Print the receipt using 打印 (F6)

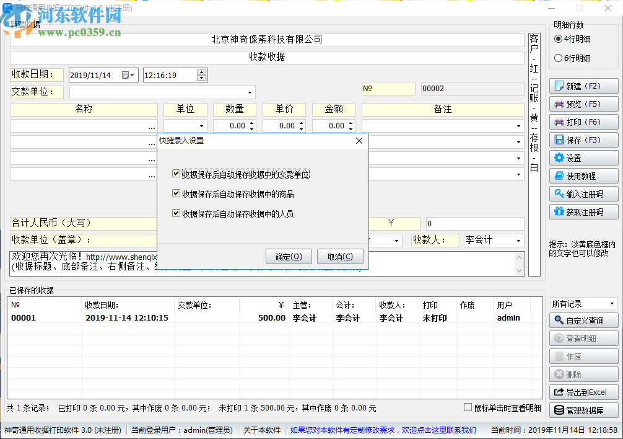[584, 122]
